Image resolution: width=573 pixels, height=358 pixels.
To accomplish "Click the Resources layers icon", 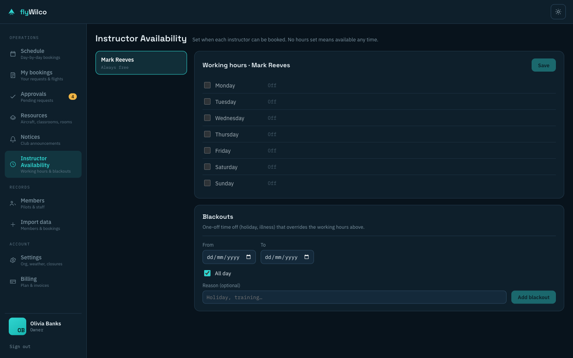I will pyautogui.click(x=13, y=118).
